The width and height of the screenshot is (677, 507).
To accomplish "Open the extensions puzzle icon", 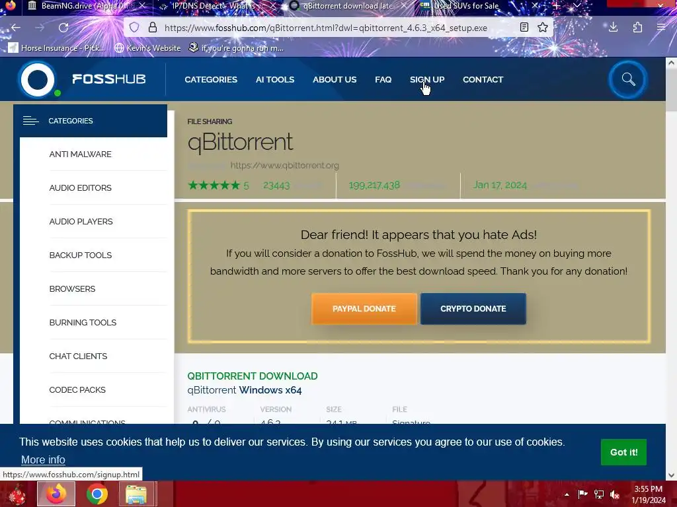I will [x=637, y=28].
